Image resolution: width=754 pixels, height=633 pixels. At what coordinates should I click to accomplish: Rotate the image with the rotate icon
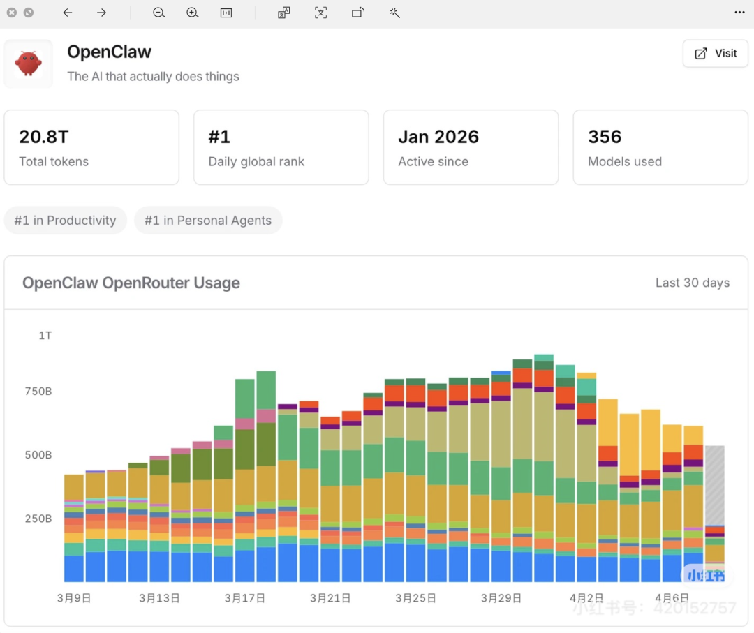coord(357,13)
